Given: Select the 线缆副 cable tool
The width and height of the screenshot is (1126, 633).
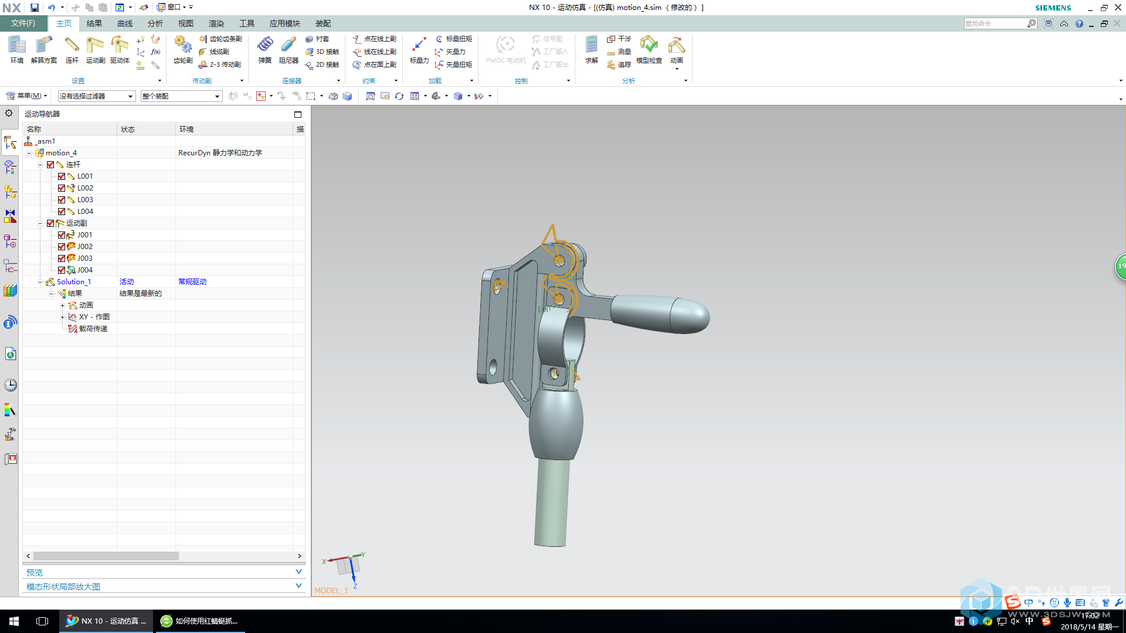Looking at the screenshot, I should tap(214, 52).
